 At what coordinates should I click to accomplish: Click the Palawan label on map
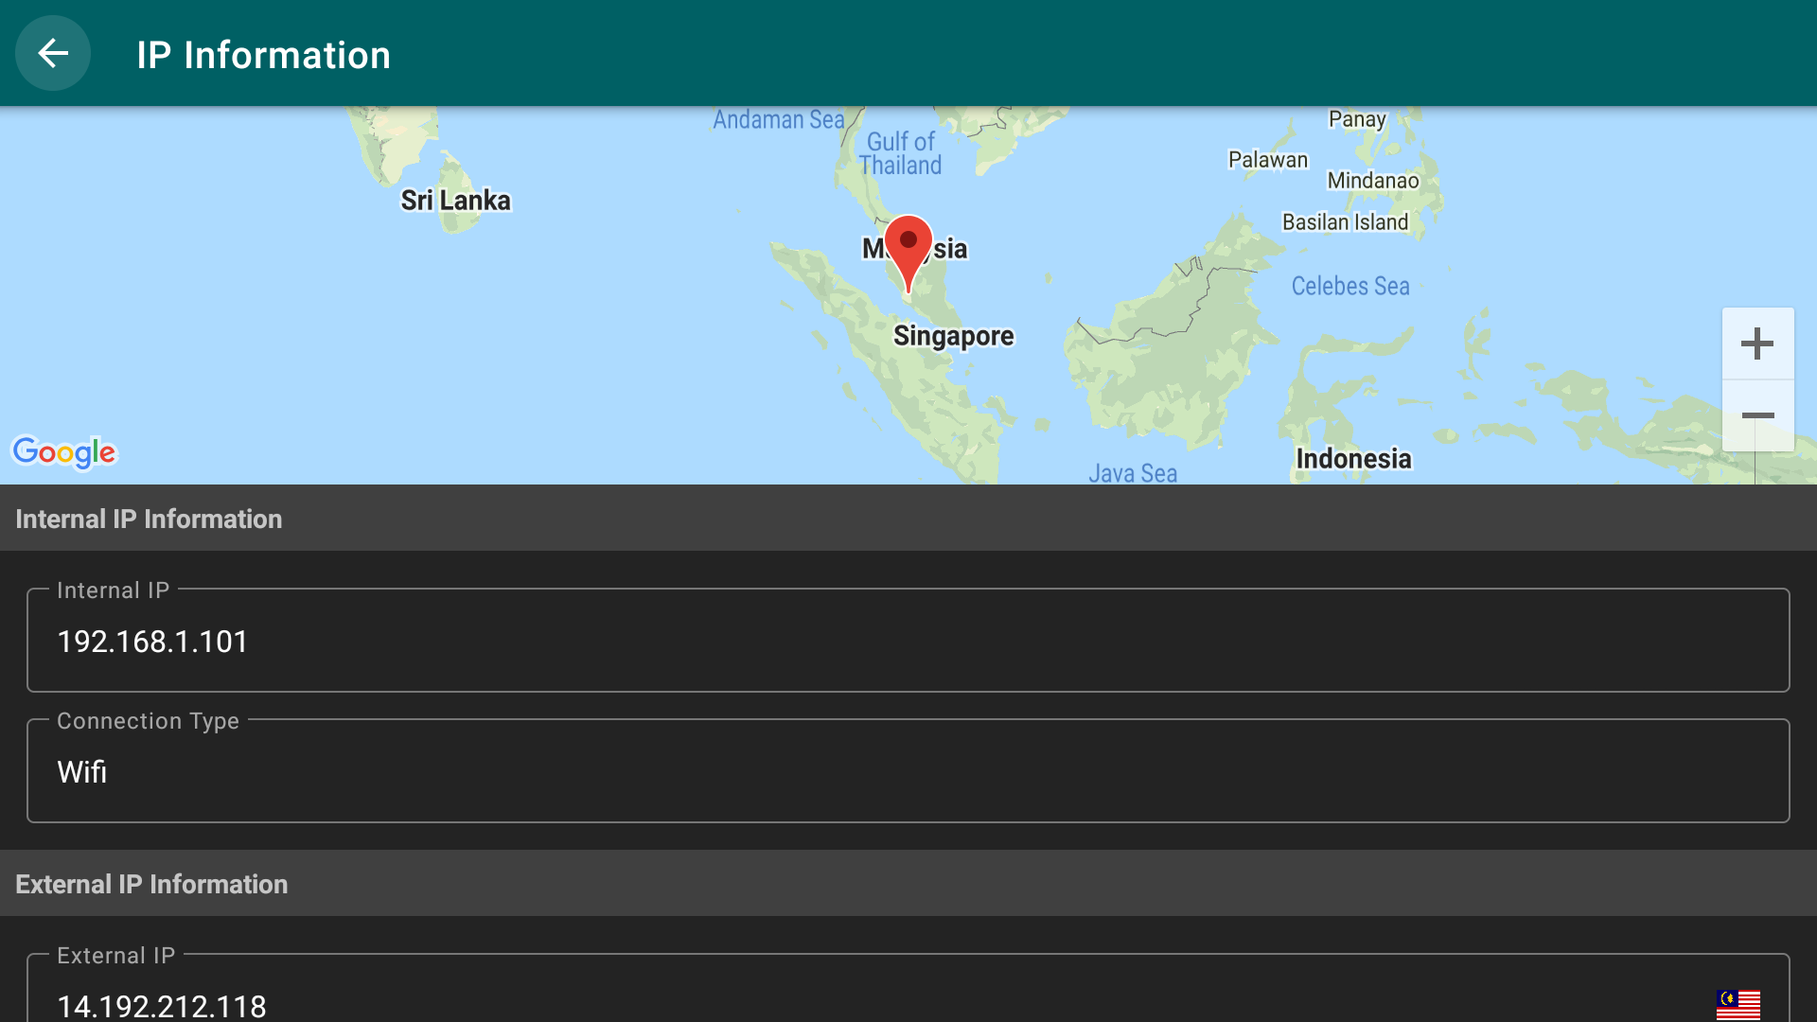[1267, 160]
